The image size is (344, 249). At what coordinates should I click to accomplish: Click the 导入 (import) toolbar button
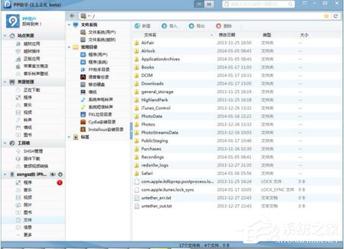pos(169,26)
